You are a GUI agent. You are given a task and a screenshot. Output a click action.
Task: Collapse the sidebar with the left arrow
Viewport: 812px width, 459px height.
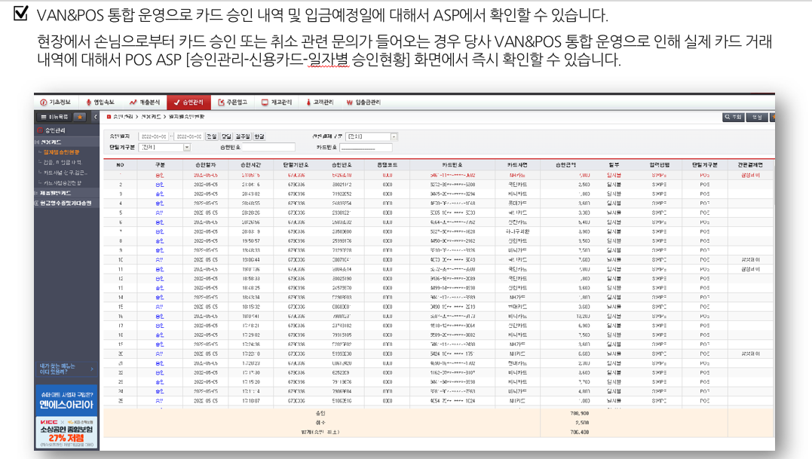point(96,117)
